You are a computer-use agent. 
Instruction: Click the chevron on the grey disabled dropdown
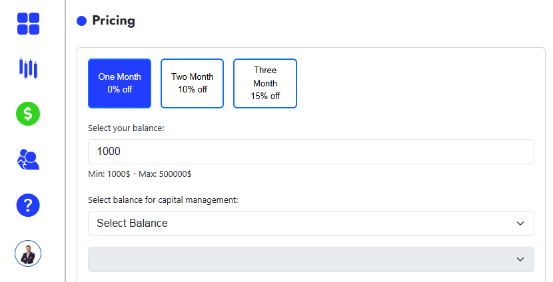pos(520,259)
